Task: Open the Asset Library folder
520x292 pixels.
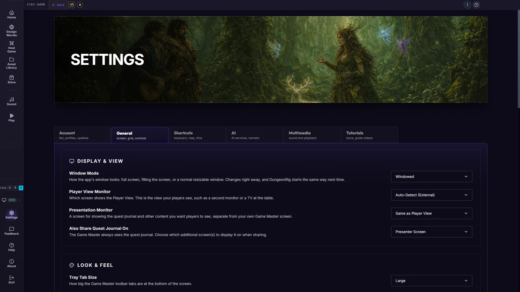Action: 11,63
